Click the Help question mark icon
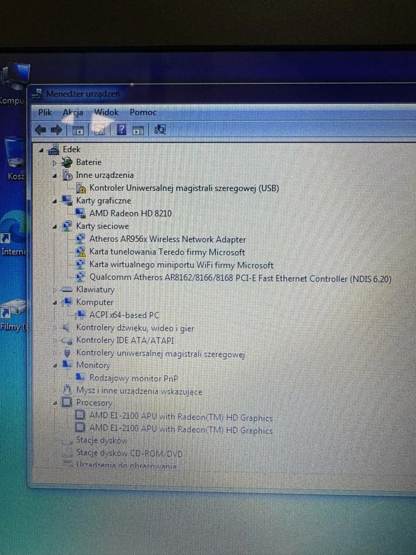Screen dimensions: 416x555 click(x=121, y=130)
